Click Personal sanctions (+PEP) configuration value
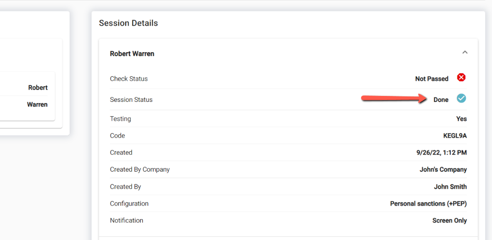The image size is (492, 240). [x=428, y=204]
